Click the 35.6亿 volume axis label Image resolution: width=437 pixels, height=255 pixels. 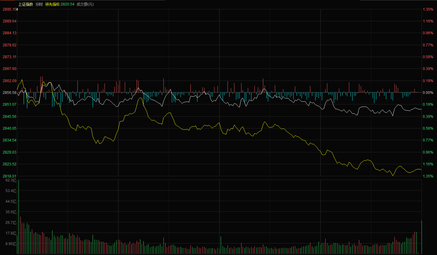(x=10, y=212)
